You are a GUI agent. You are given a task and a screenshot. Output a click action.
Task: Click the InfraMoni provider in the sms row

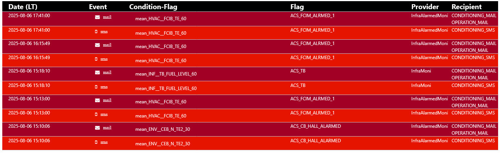click(x=421, y=85)
